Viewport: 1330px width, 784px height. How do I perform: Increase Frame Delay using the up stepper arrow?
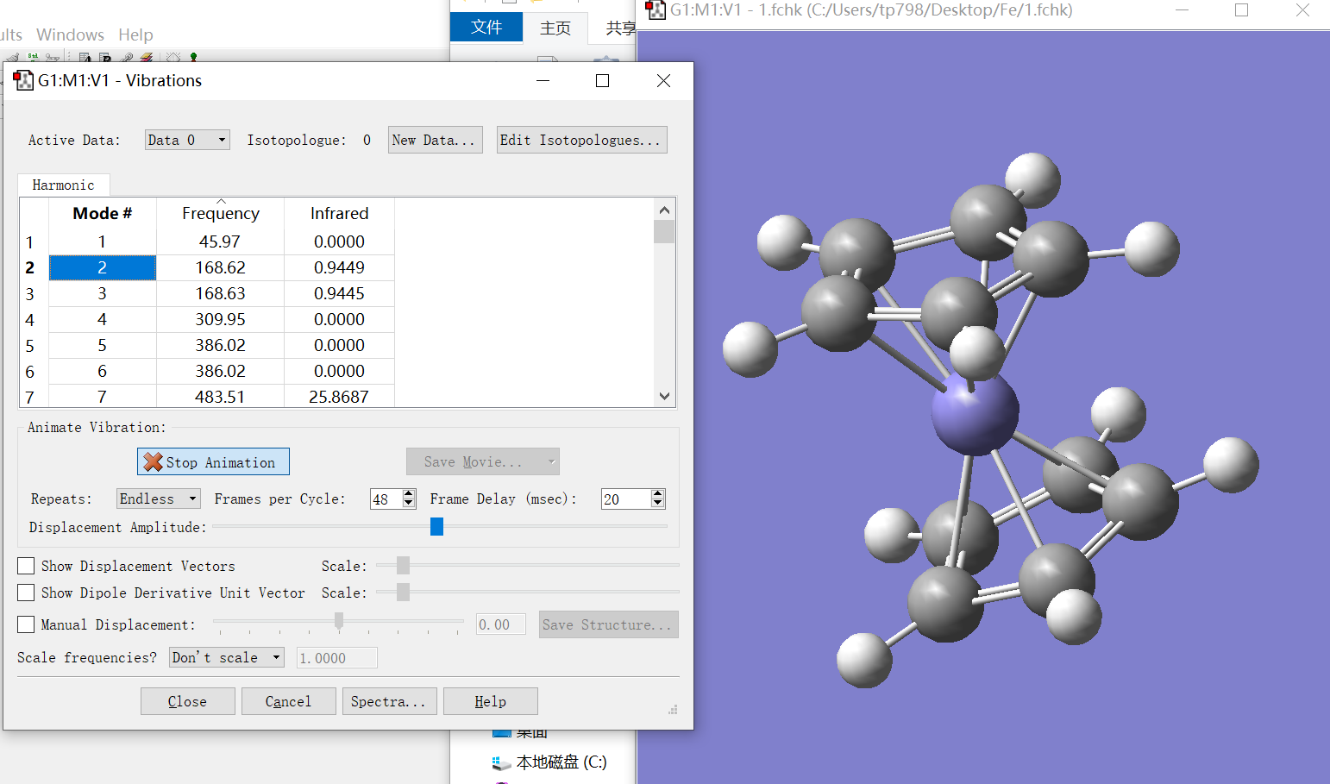coord(658,494)
